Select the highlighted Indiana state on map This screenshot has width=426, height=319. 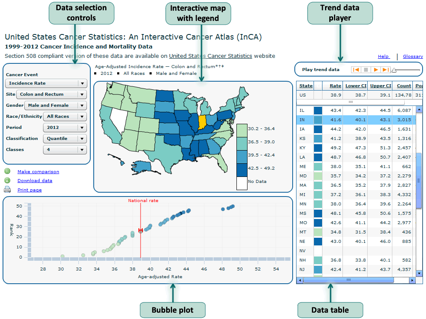202,122
